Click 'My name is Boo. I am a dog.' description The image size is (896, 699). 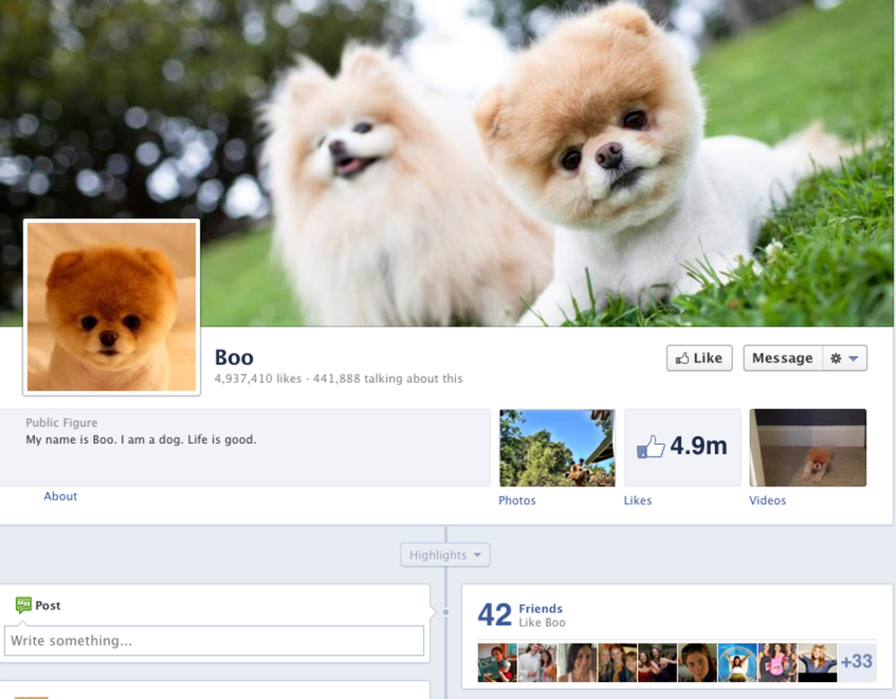(x=142, y=439)
